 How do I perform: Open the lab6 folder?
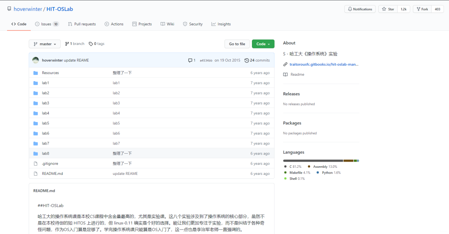46,133
